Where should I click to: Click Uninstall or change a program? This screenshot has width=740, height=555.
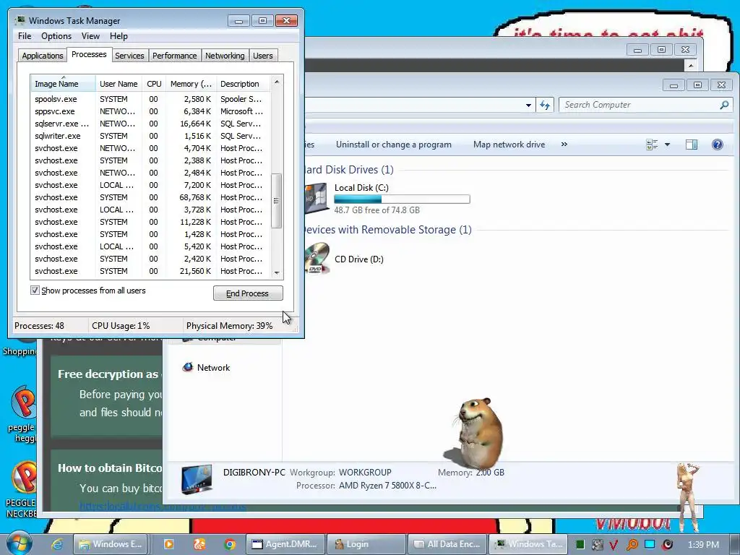point(394,145)
